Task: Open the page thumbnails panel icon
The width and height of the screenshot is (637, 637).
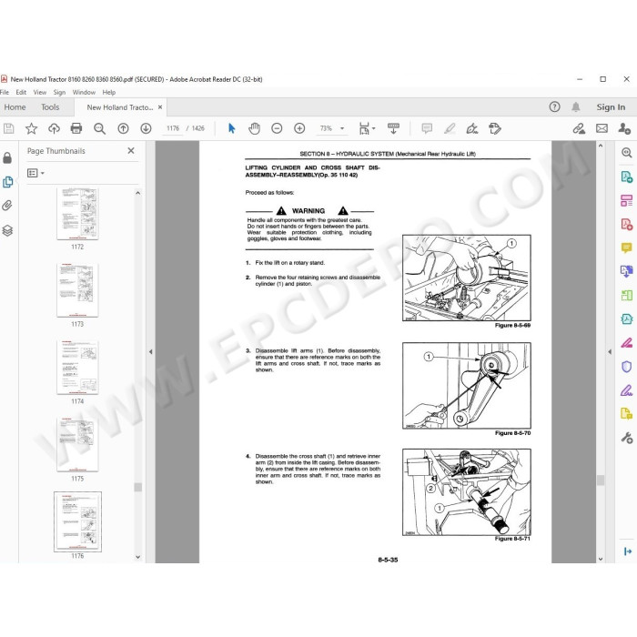Action: click(7, 182)
